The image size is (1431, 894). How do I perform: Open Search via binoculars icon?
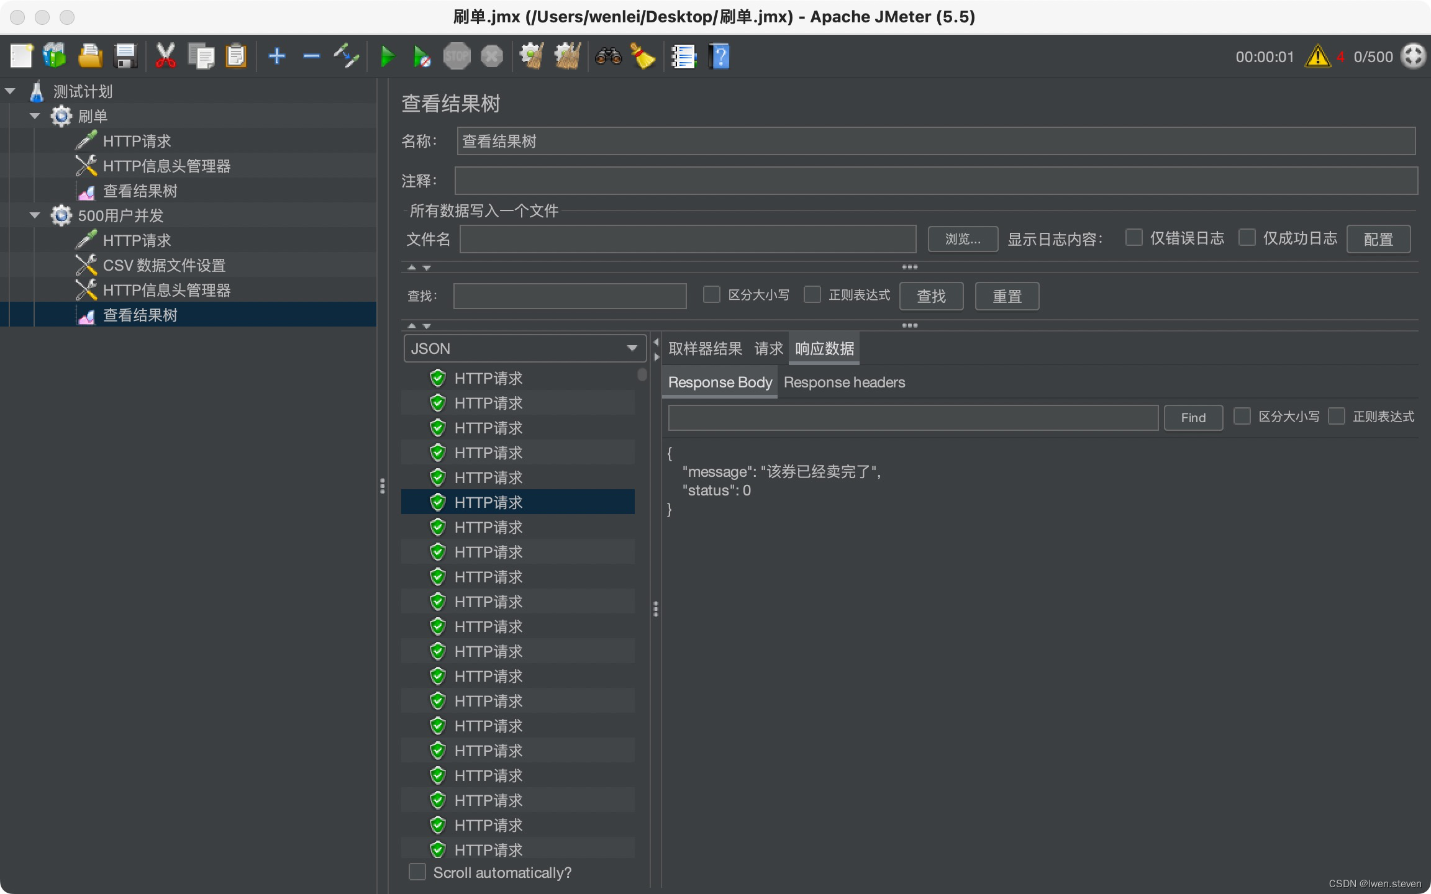[x=608, y=56]
